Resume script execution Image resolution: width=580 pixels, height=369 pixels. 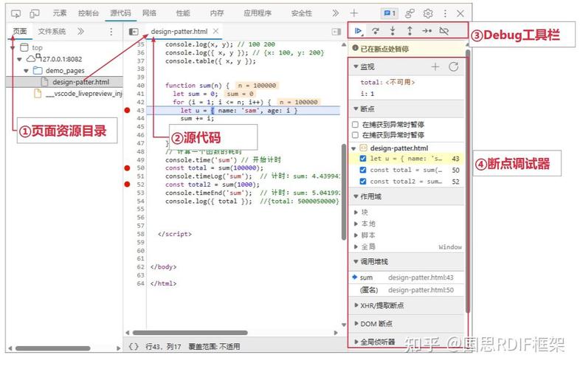tap(358, 31)
